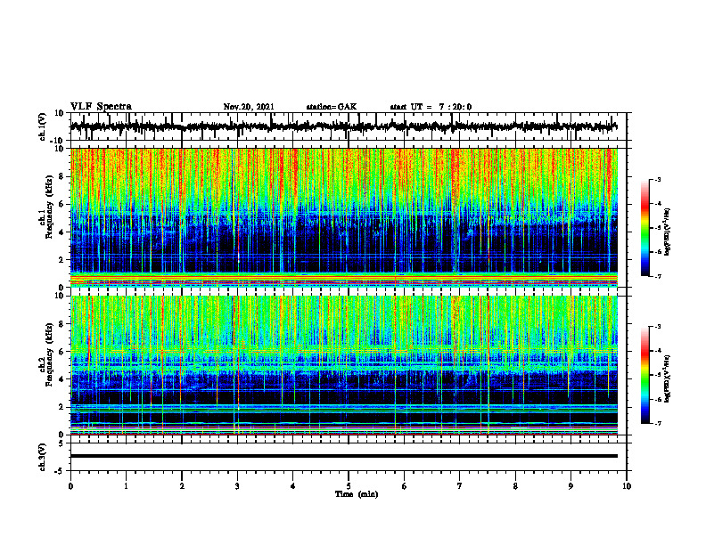Click the date label "Nov.20, 2021"
Screen dimensions: 706x545
pyautogui.click(x=249, y=107)
